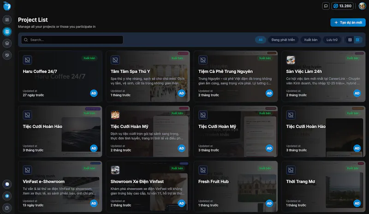Select the Lưu trữ filter tab
The image size is (369, 214).
tap(332, 40)
